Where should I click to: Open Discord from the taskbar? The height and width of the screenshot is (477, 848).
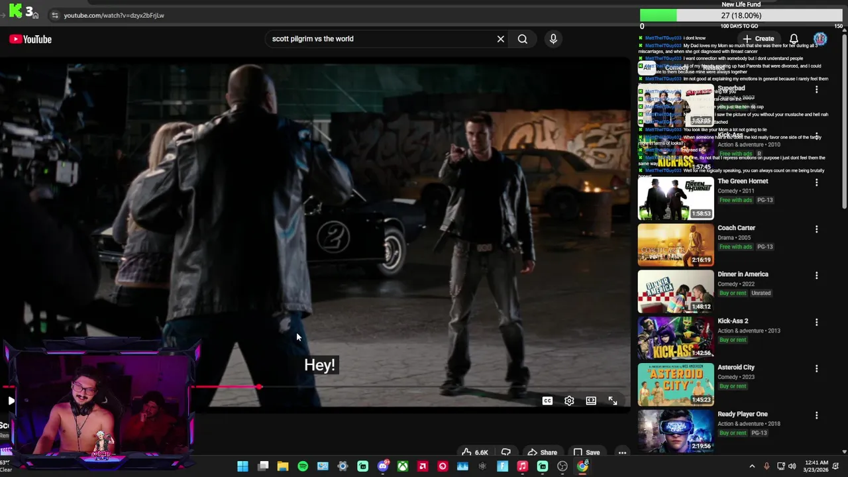click(383, 466)
